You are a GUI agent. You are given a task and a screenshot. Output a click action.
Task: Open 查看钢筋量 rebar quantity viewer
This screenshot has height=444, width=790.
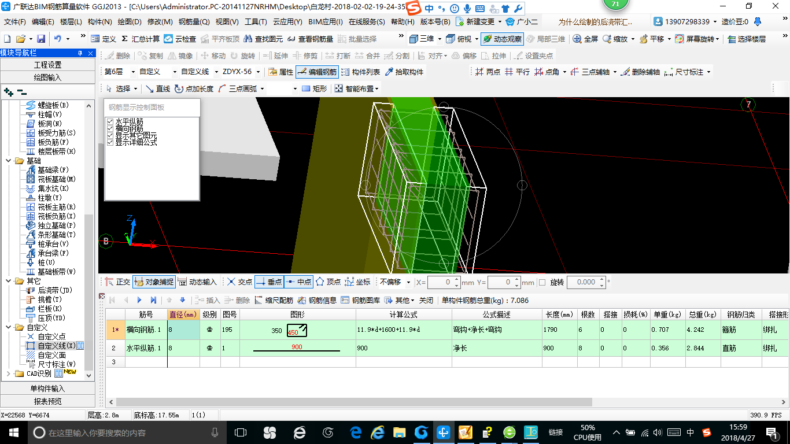click(310, 39)
